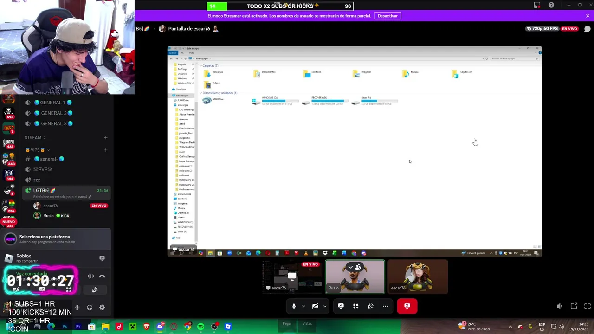Open Discord help question mark icon

[551, 5]
